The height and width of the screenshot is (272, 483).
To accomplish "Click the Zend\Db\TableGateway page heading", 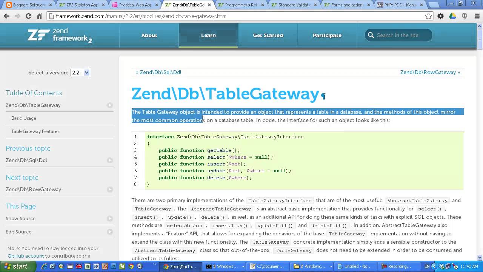I will point(225,94).
